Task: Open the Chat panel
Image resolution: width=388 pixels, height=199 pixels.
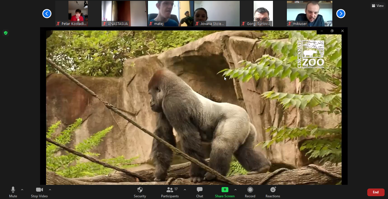Action: 199,192
